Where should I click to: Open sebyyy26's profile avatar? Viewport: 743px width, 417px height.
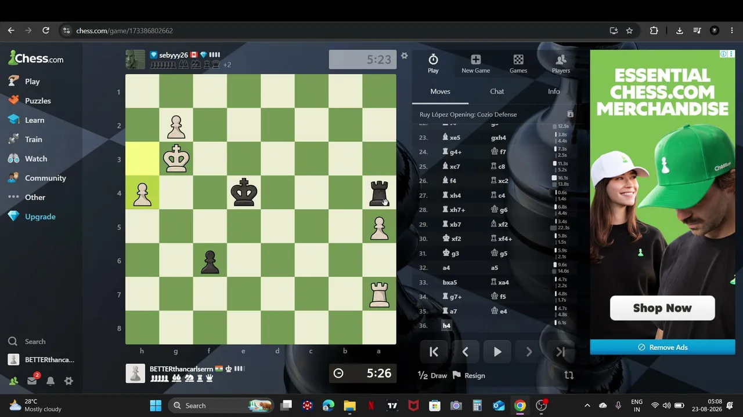click(135, 60)
